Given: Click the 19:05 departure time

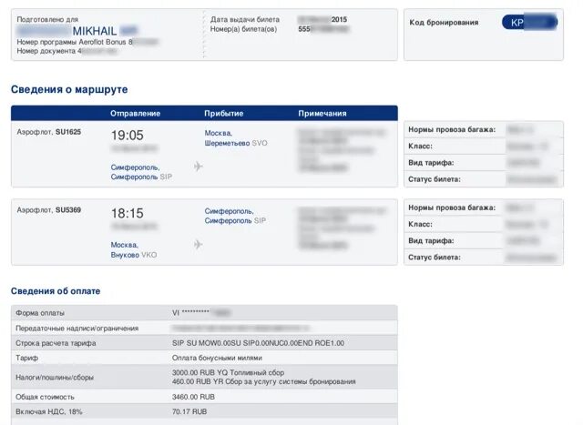Looking at the screenshot, I should (x=127, y=135).
